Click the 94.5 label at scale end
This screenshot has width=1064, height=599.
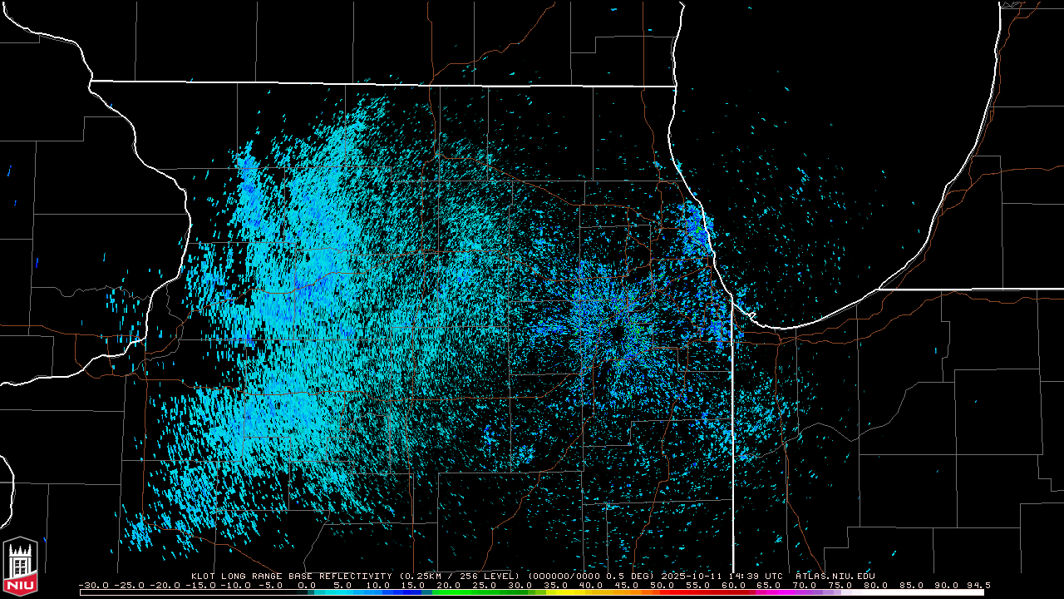978,585
